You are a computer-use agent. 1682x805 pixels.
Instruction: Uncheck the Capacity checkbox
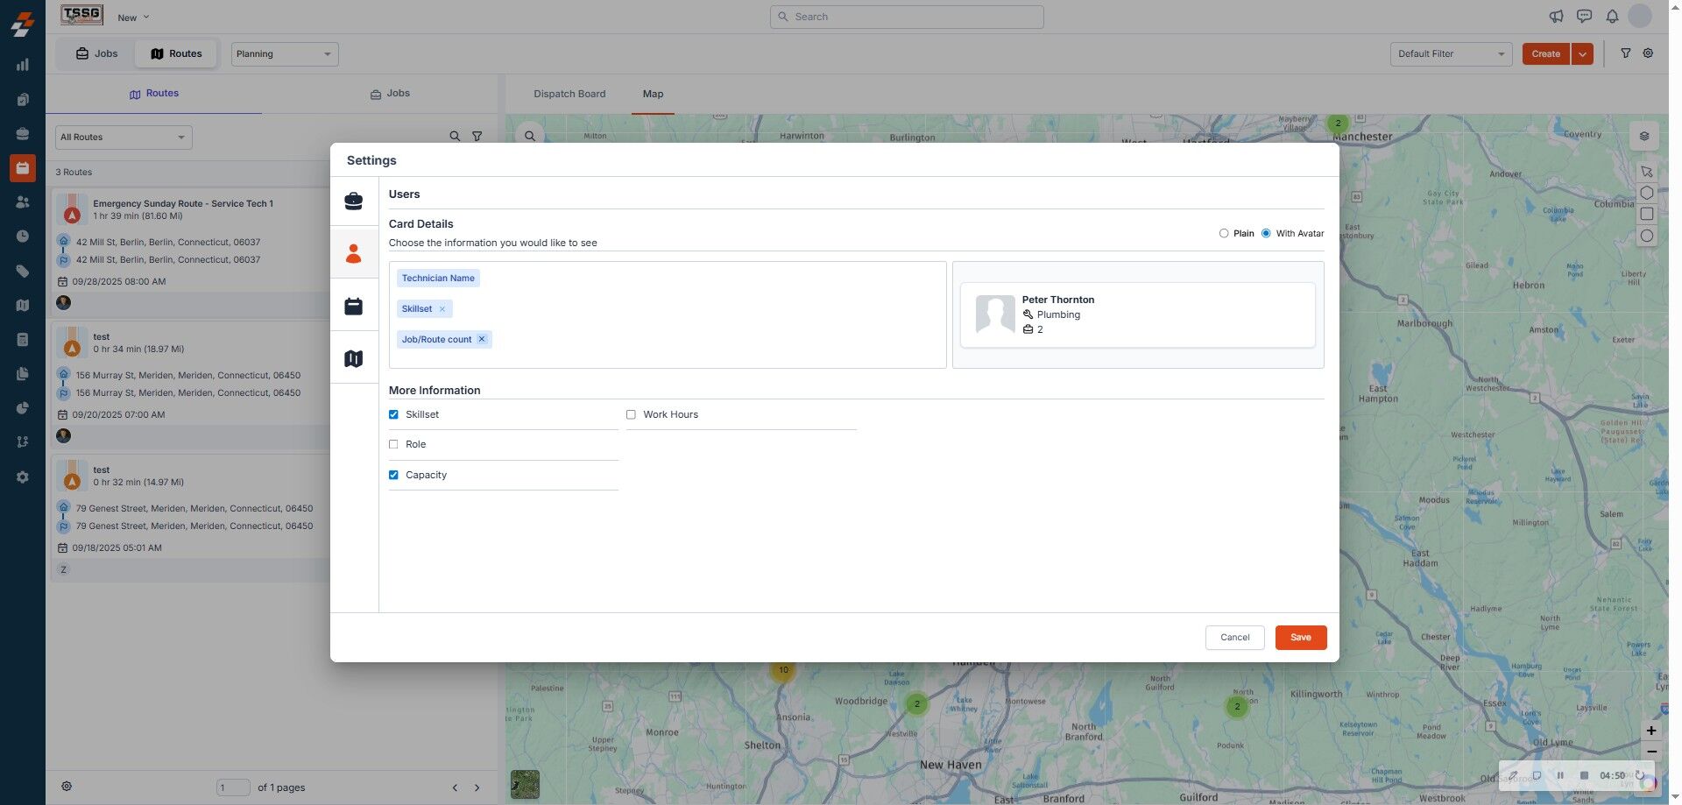pos(393,475)
